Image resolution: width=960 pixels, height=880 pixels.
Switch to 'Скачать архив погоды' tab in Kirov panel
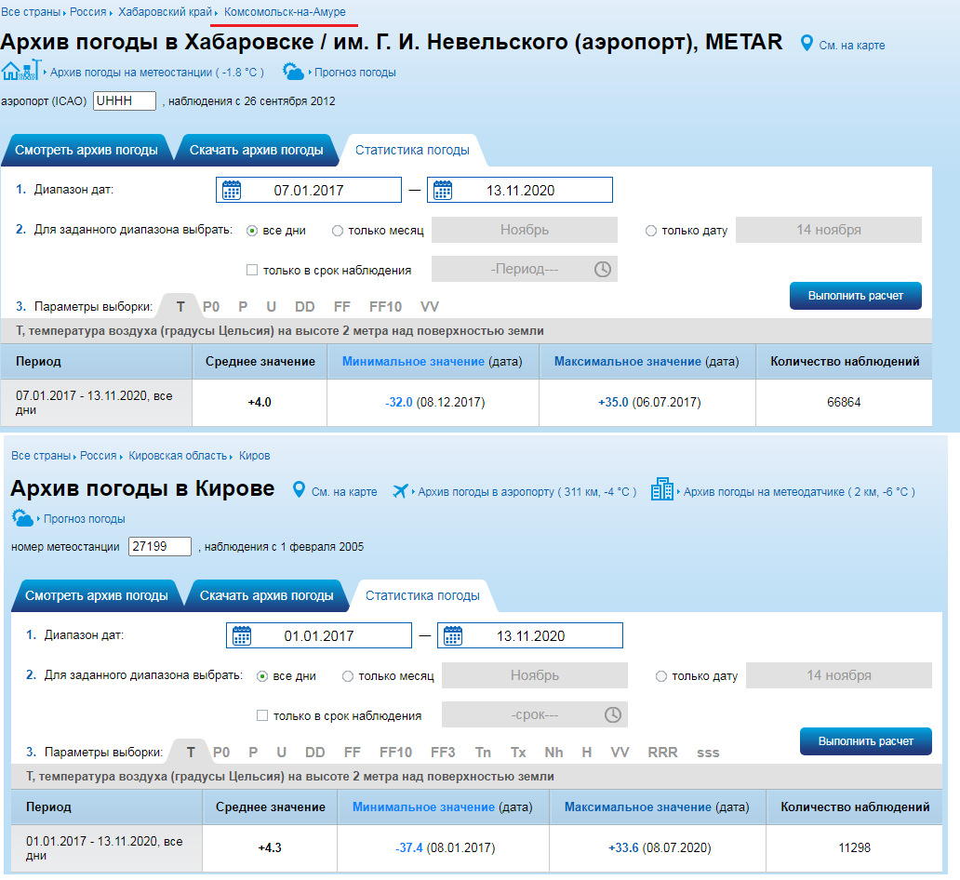(267, 596)
